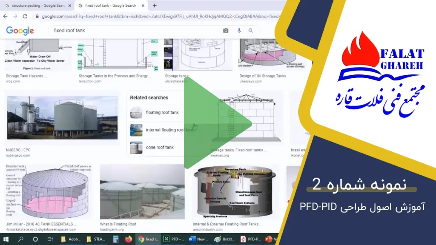Go forward in browser history
The image size is (436, 245).
[15, 17]
